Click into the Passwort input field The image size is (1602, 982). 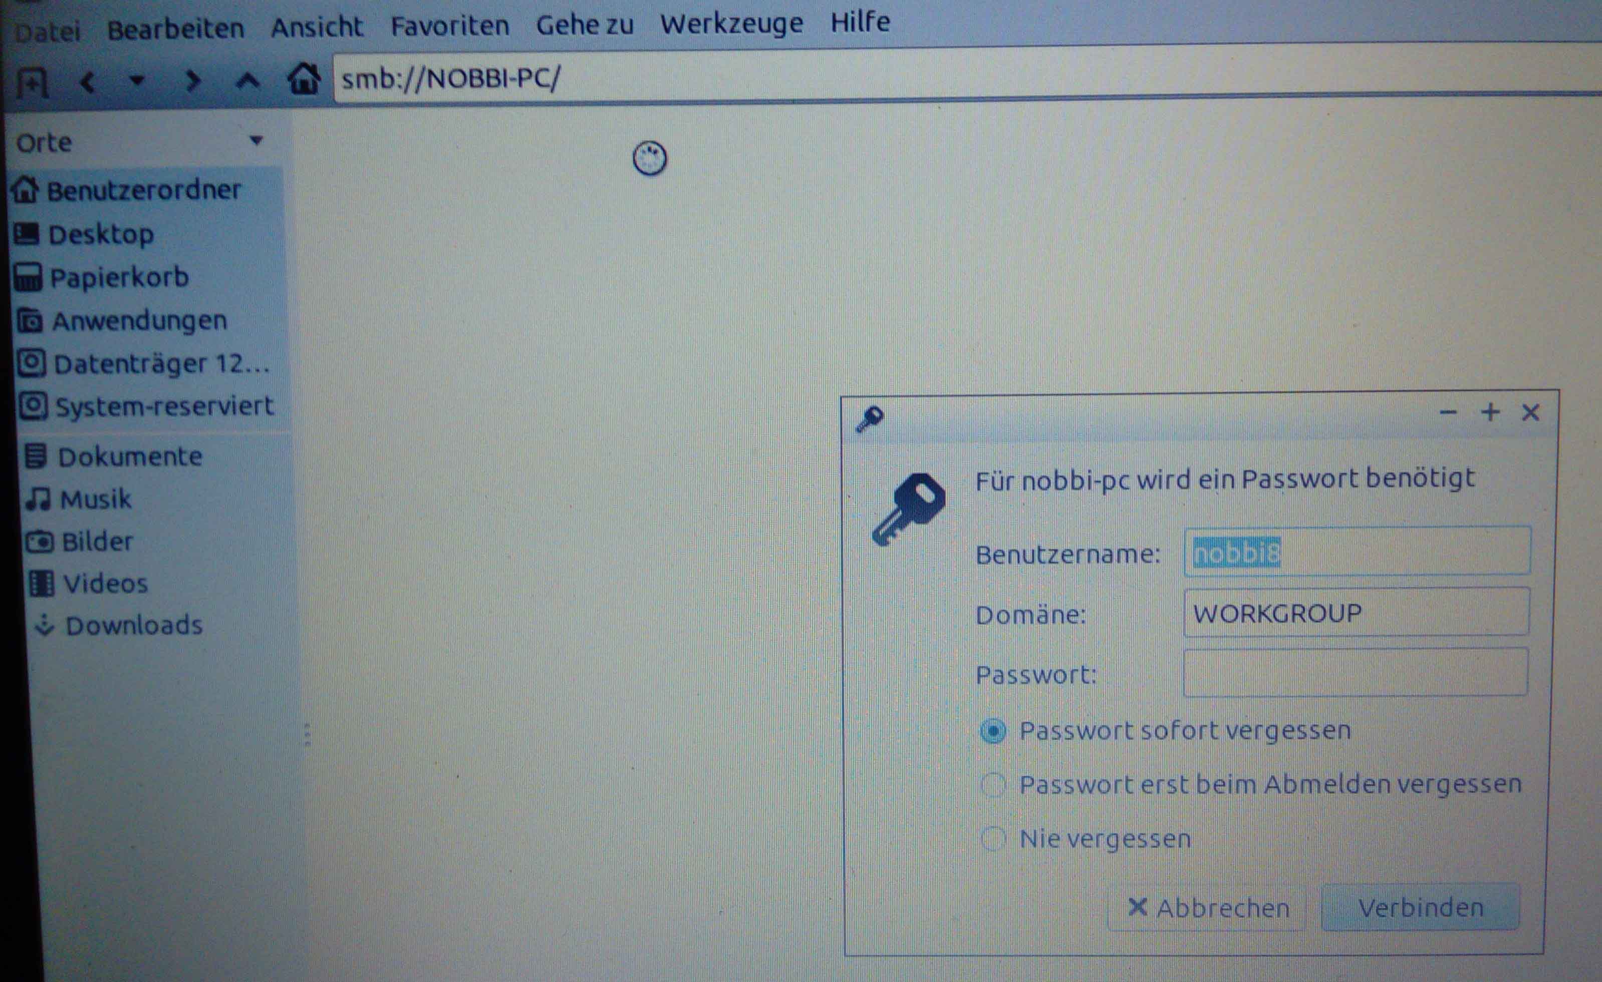(1355, 673)
